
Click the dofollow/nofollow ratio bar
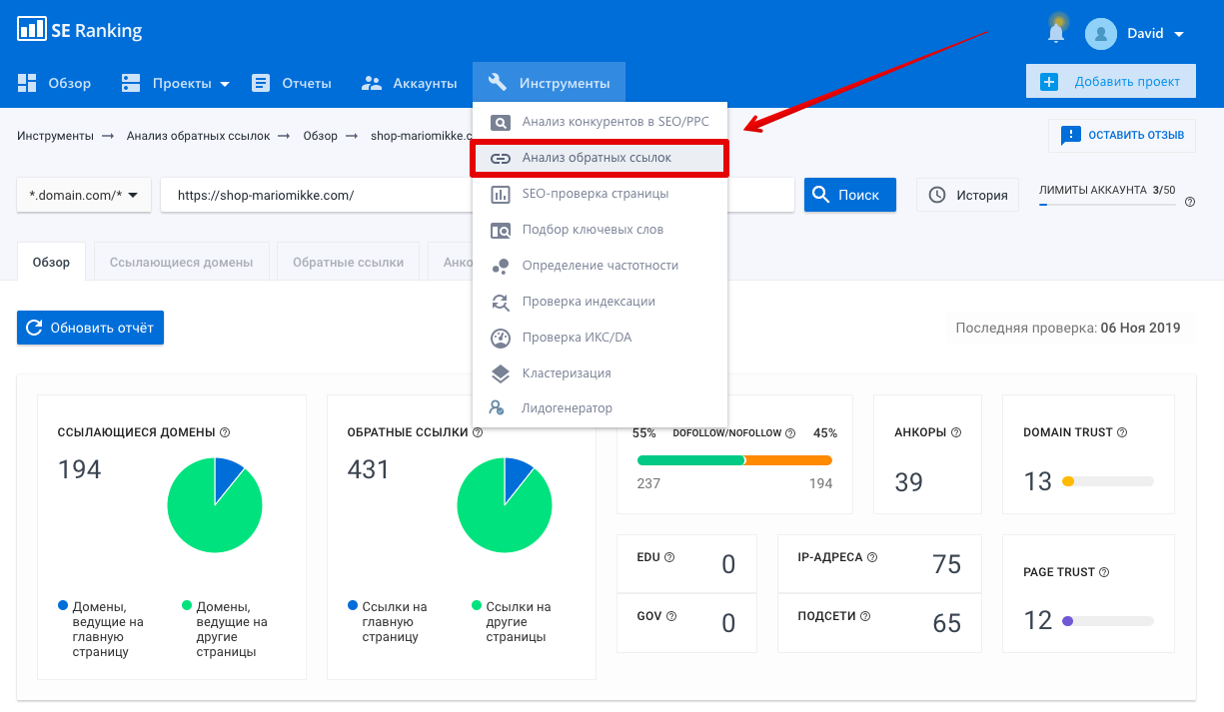pos(734,460)
